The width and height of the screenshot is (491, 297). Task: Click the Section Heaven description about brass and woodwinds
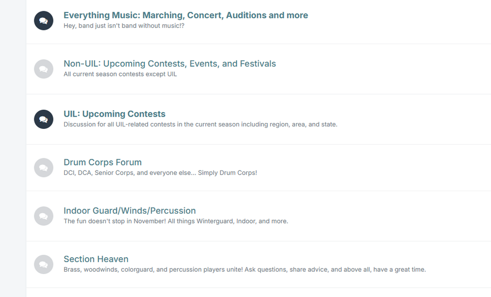tap(244, 269)
